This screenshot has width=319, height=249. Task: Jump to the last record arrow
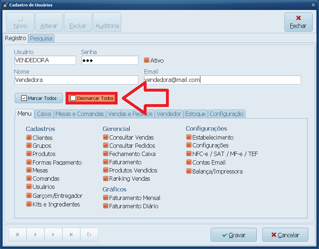coord(71,235)
